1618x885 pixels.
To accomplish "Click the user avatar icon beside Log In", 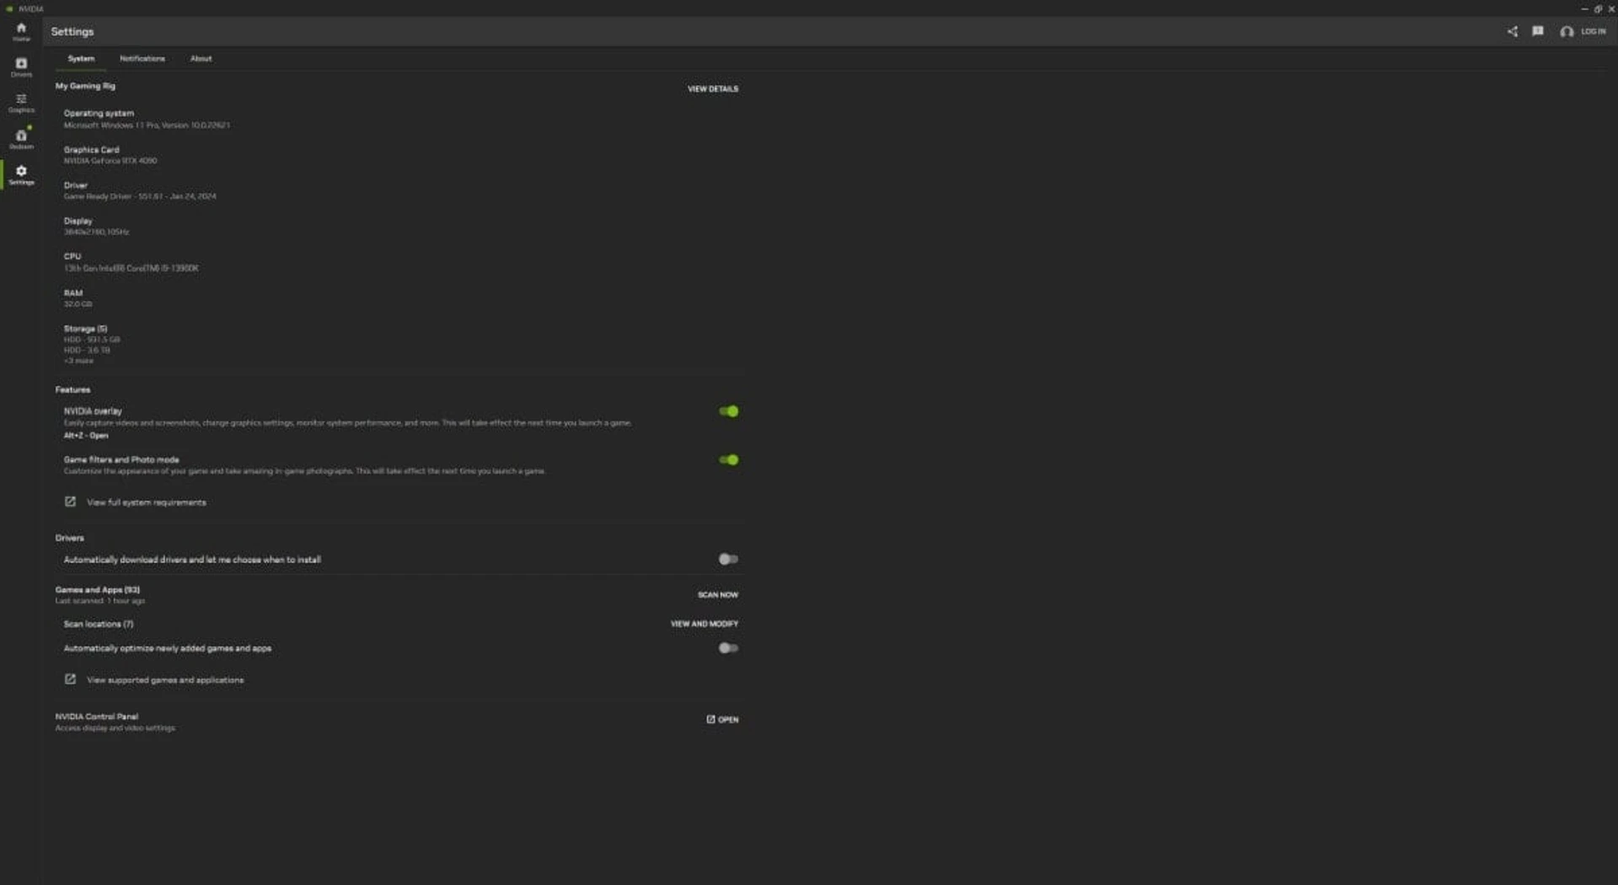I will [x=1567, y=32].
